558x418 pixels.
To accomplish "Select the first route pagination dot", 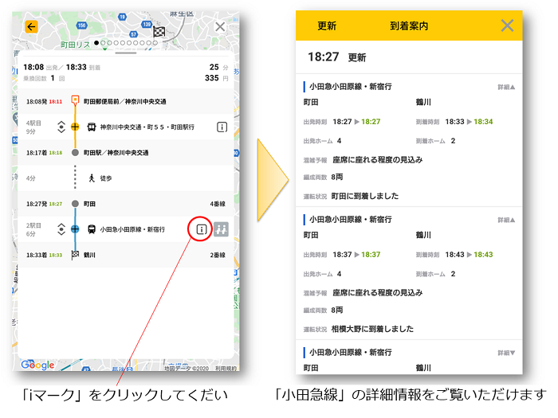I will [96, 43].
